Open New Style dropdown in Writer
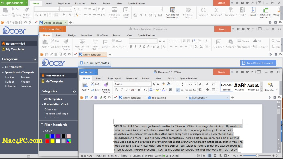 [270, 87]
